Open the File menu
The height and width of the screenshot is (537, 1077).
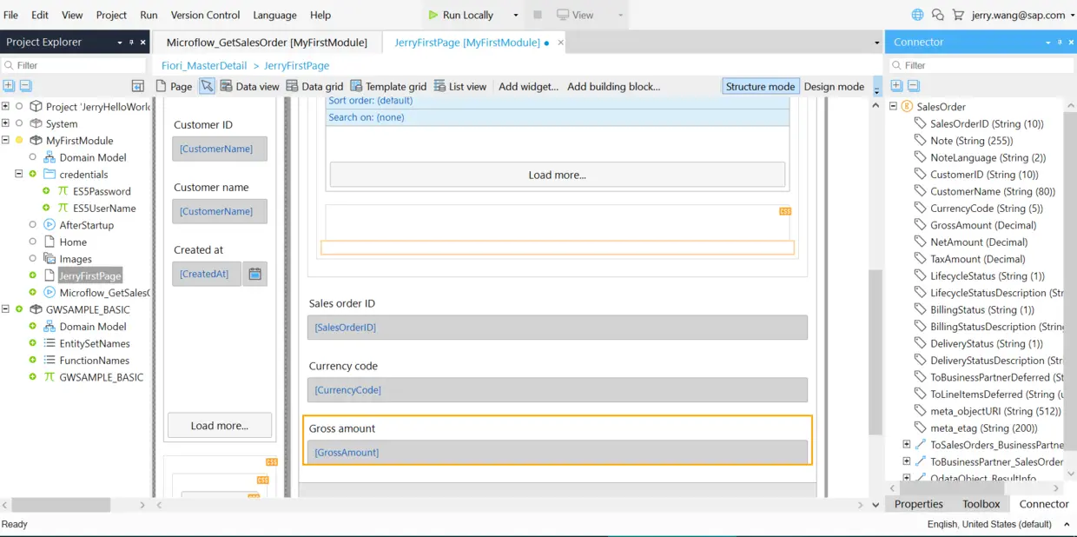coord(10,15)
